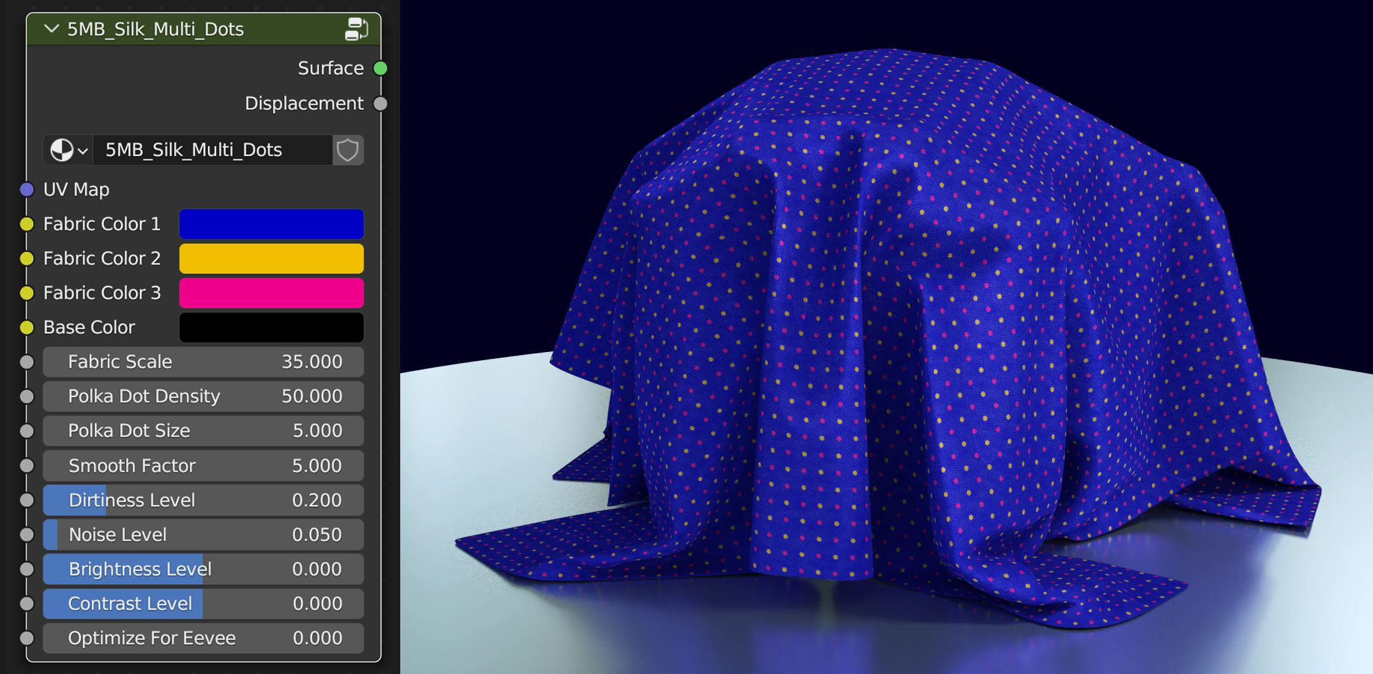Click the Contrast Level slider
Screen dimensions: 1373x674
(203, 603)
